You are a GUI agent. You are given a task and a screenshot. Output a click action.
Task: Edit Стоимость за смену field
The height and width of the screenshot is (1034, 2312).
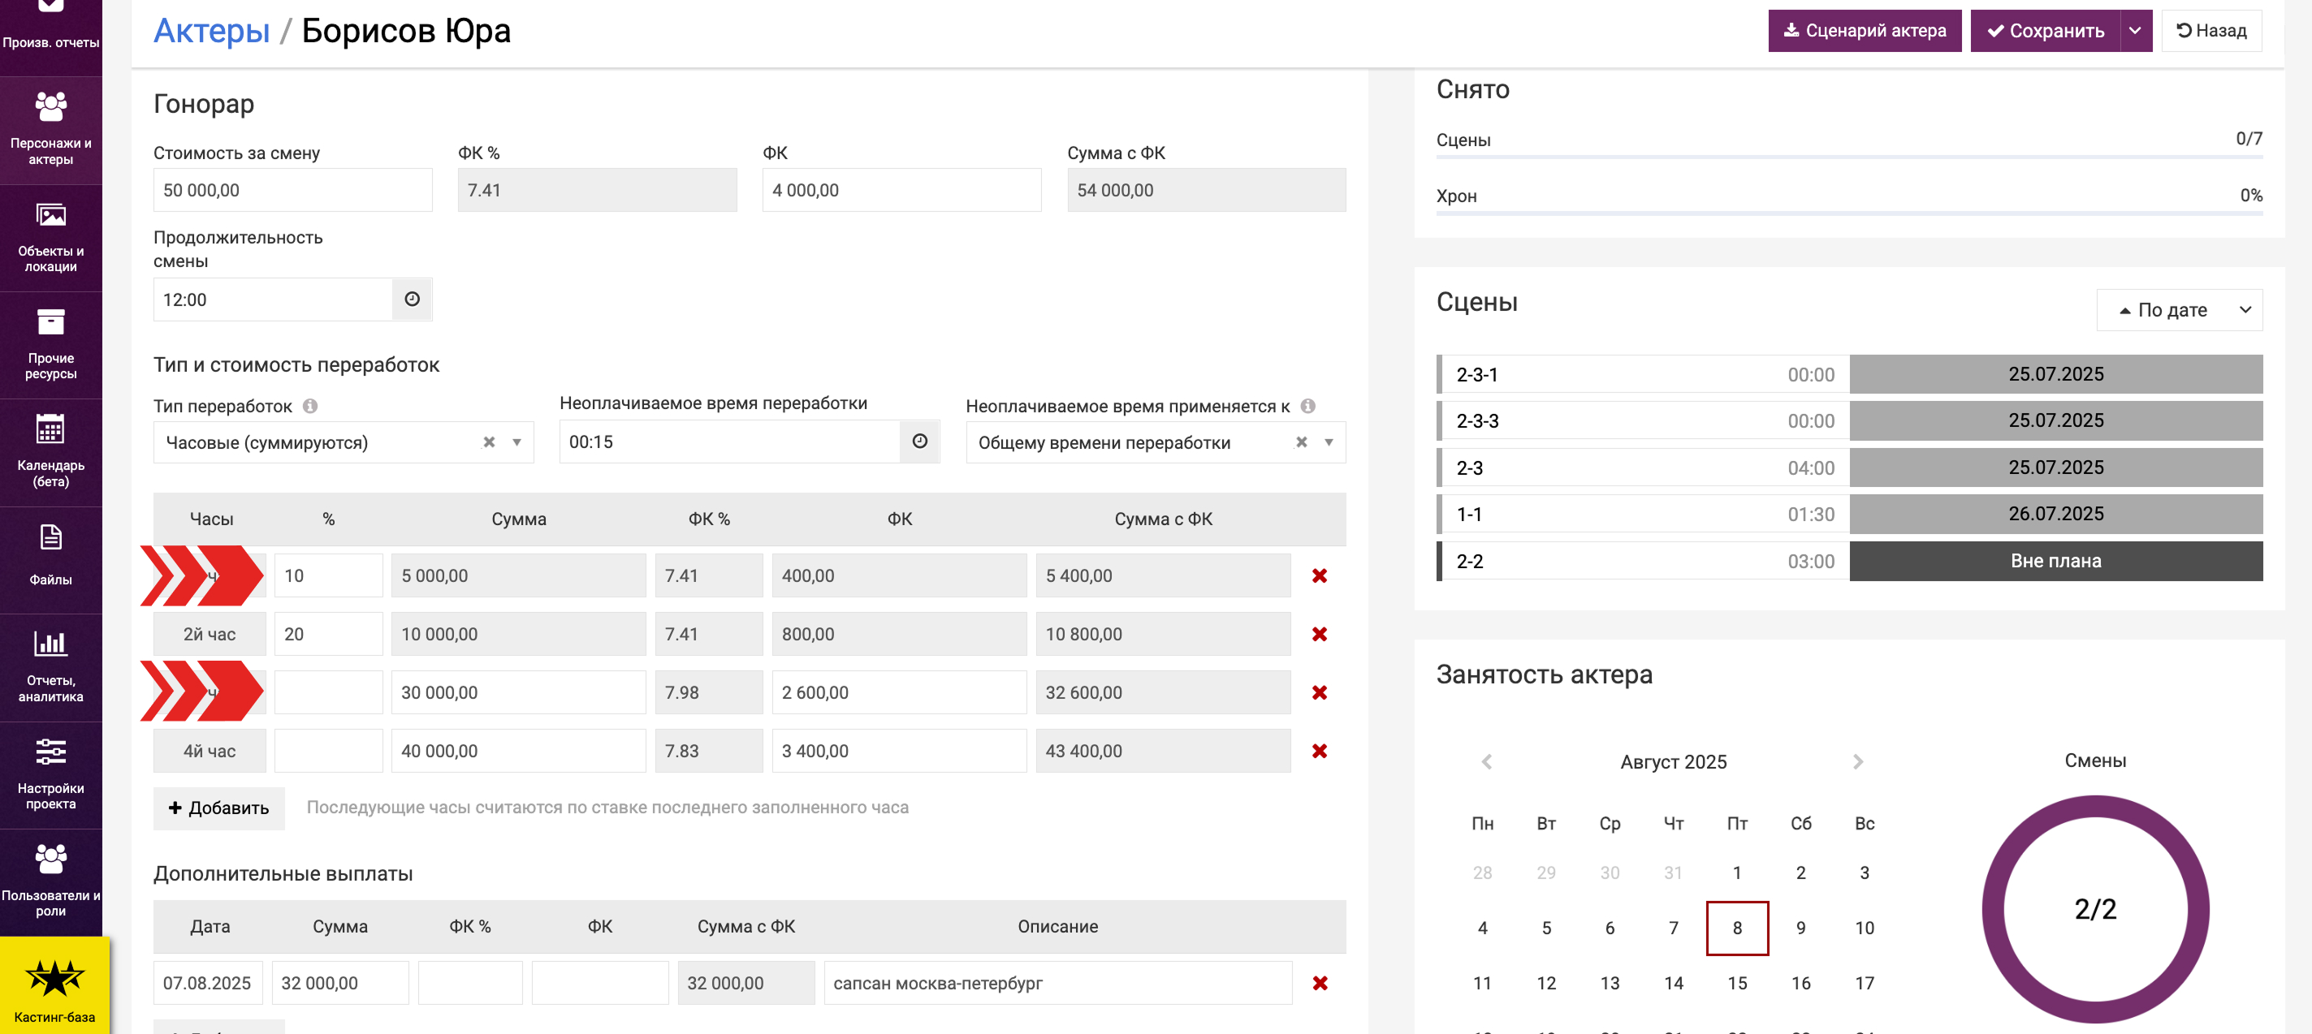click(292, 190)
